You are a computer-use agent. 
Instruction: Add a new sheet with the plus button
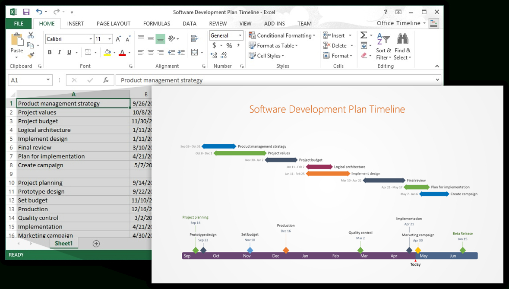[96, 243]
